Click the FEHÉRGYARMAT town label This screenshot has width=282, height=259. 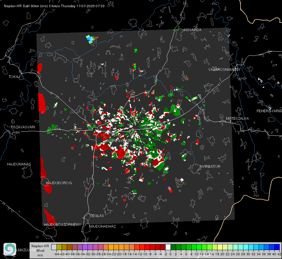click(269, 111)
